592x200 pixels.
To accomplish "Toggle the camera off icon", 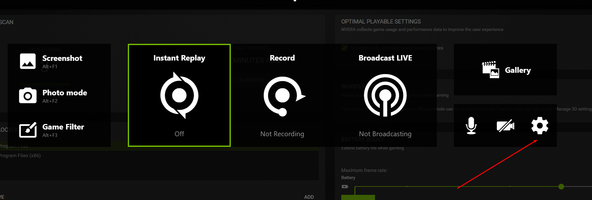I will pyautogui.click(x=505, y=126).
